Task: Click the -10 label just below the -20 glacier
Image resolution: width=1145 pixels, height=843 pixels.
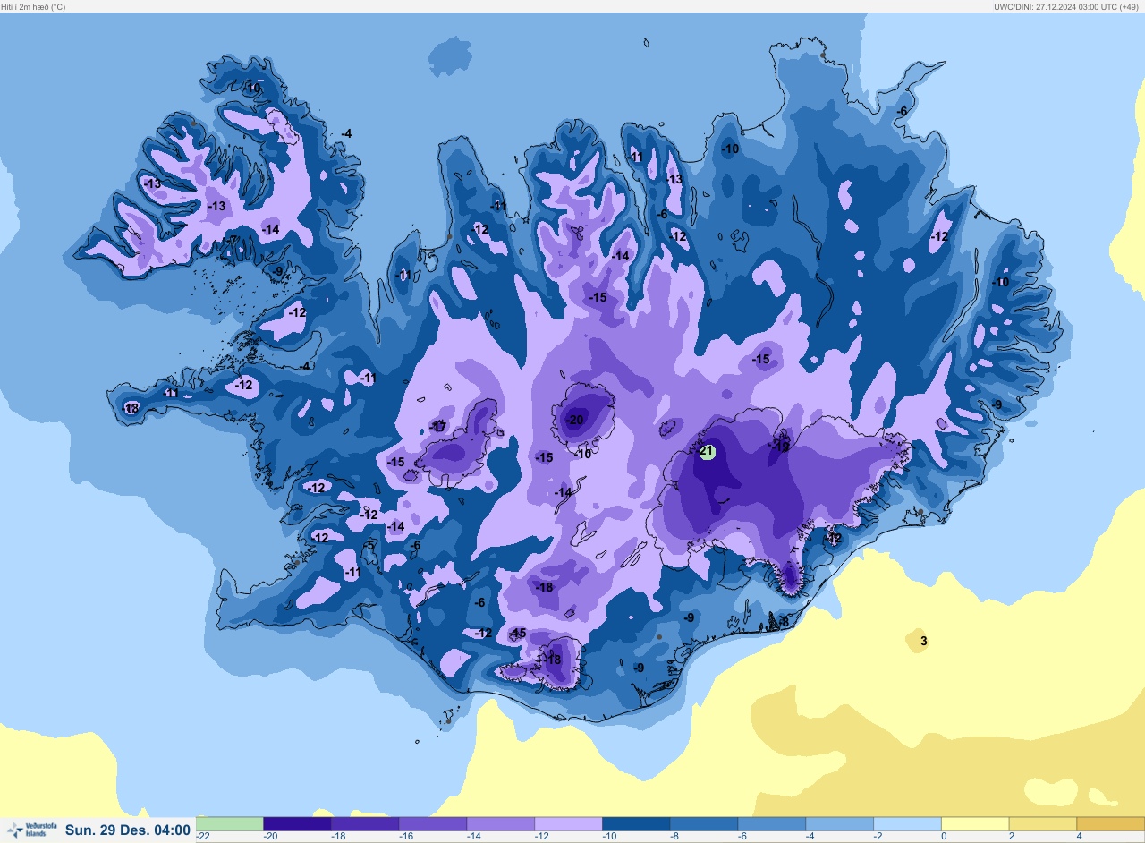Action: pyautogui.click(x=582, y=454)
